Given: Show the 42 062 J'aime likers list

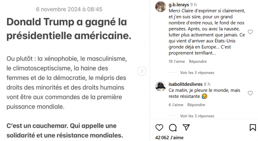Looking at the screenshot, I should click(169, 138).
